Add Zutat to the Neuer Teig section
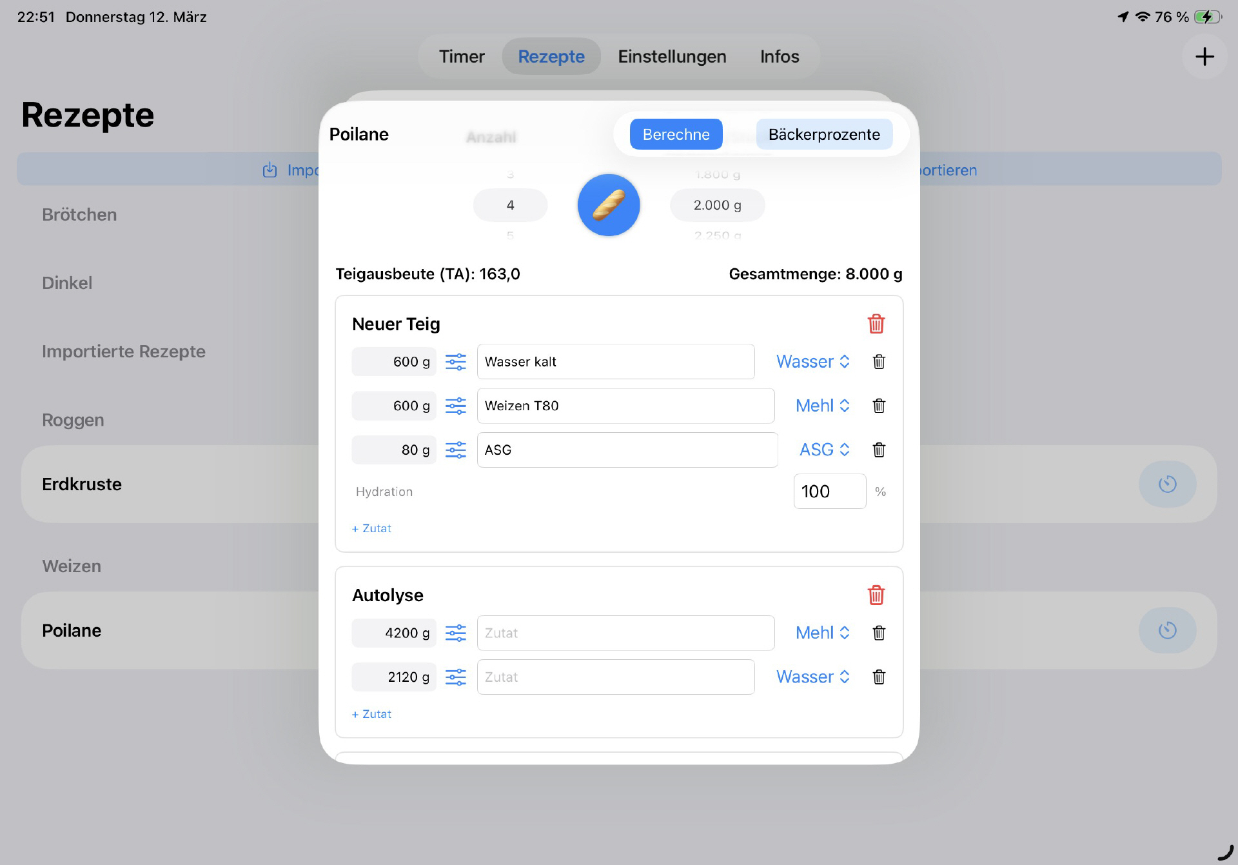Screen dimensions: 1238x865 (x=372, y=528)
